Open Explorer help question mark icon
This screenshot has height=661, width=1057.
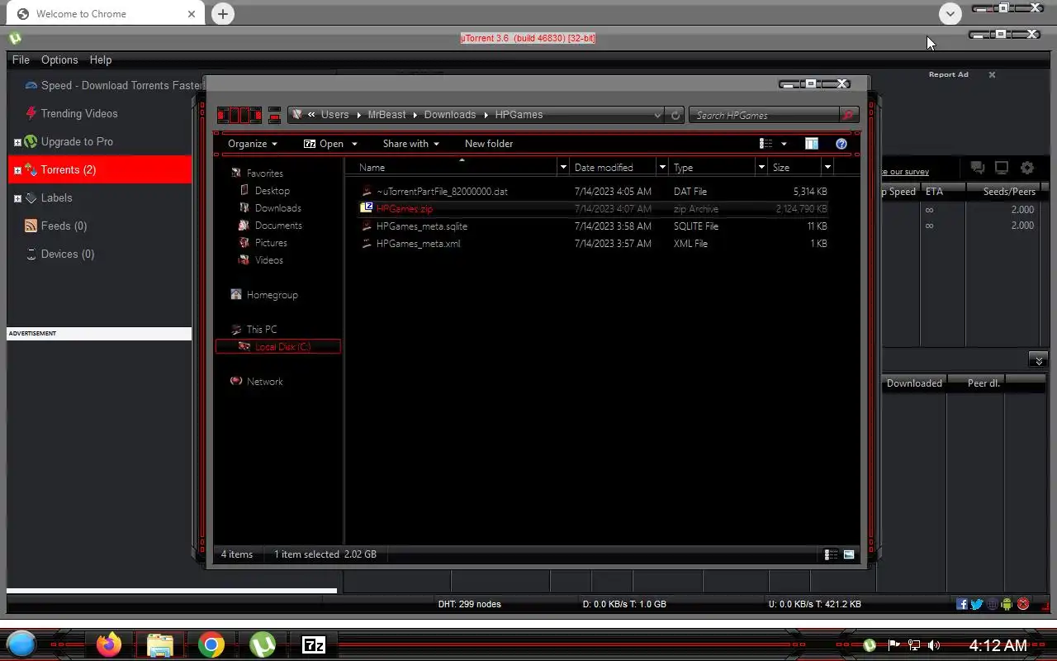(841, 144)
